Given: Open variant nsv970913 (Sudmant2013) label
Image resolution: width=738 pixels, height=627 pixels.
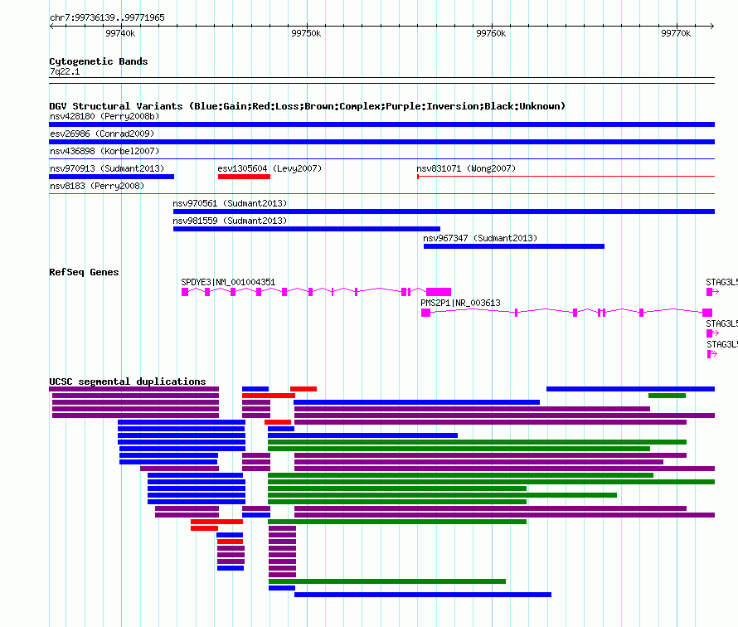Looking at the screenshot, I should (107, 168).
